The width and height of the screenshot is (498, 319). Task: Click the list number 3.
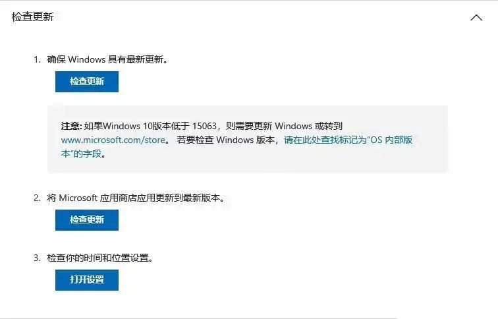click(37, 258)
